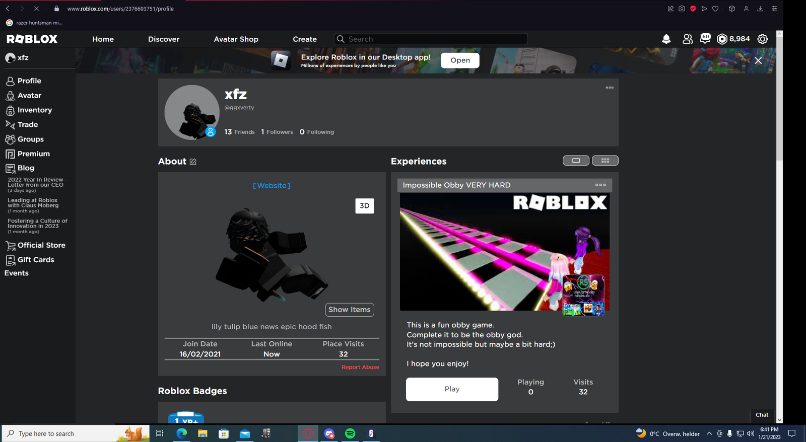Open Microsoft Edge from the taskbar
Screen dimensions: 806x442
tap(182, 433)
